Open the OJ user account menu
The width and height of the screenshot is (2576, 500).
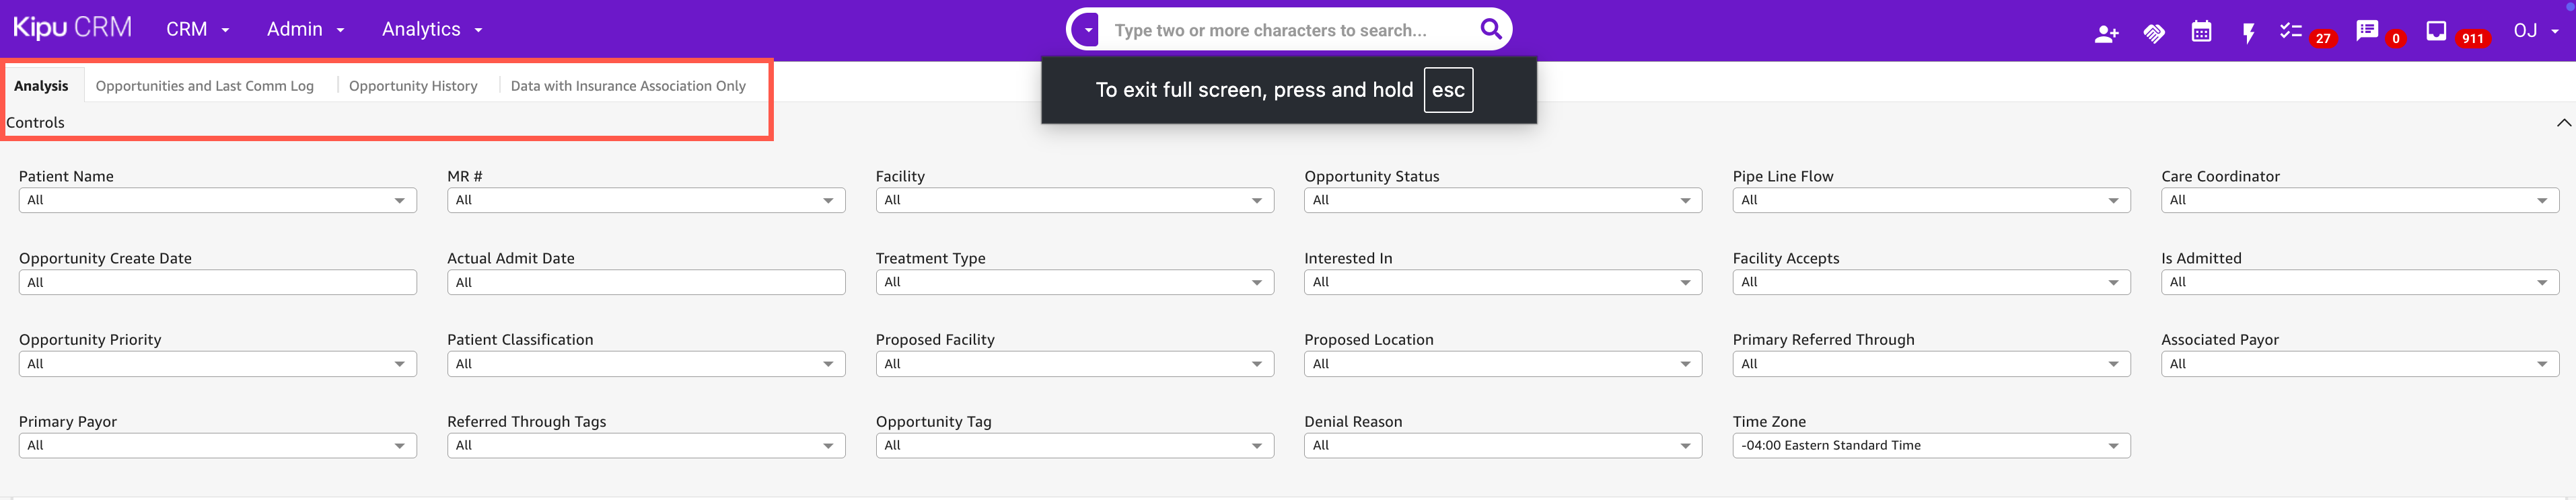(x=2535, y=31)
